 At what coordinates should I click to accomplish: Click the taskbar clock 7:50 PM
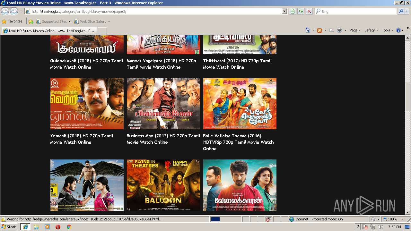[394, 227]
